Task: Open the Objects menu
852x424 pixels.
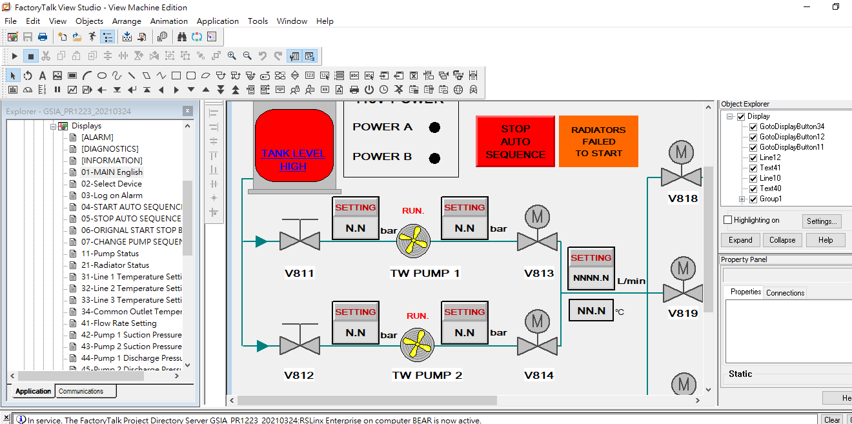Action: pyautogui.click(x=89, y=21)
